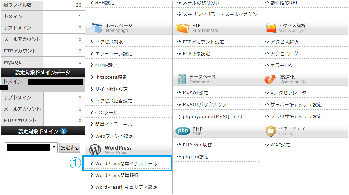Click the 設定する button
This screenshot has width=349, height=195.
point(70,147)
